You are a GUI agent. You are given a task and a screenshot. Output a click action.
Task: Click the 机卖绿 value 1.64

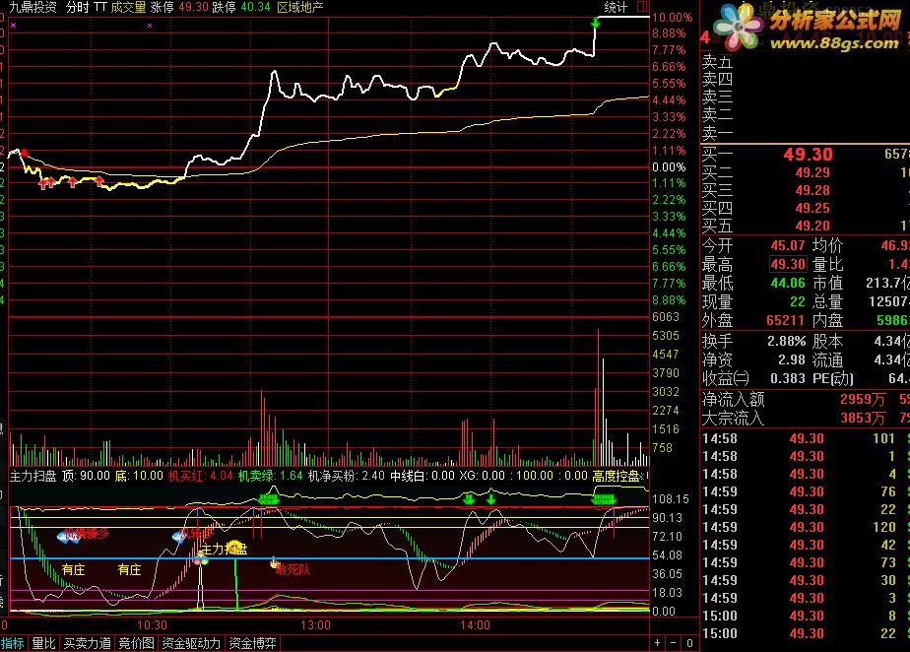[x=292, y=476]
